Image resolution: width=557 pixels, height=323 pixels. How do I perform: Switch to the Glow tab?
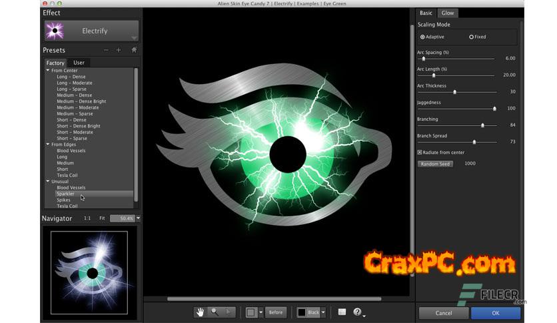click(x=448, y=13)
